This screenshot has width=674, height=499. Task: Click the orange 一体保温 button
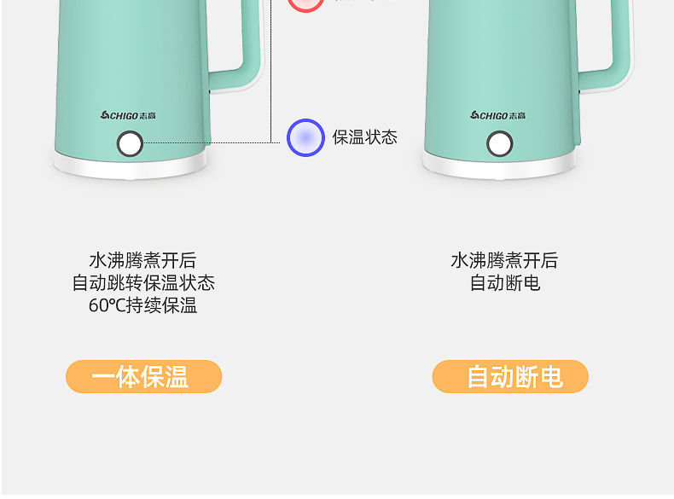pos(144,376)
